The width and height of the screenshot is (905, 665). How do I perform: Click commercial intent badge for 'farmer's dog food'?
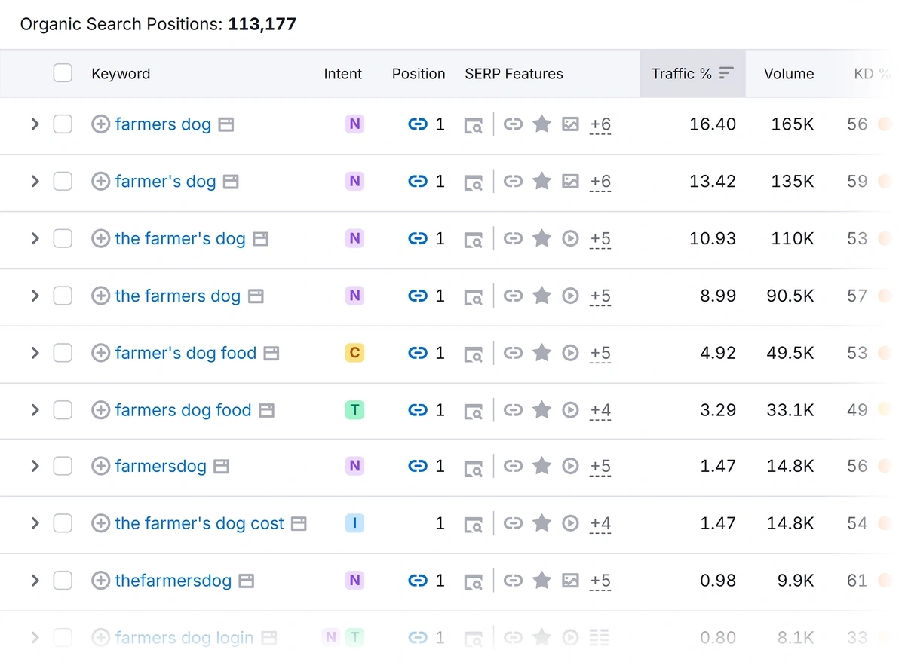(x=354, y=353)
